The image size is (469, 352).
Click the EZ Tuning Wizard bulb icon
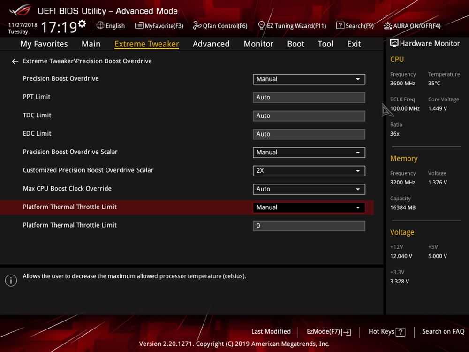tap(261, 25)
